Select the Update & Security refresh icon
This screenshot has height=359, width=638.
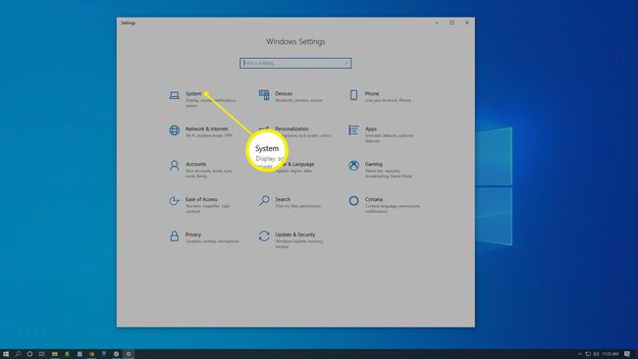(264, 235)
